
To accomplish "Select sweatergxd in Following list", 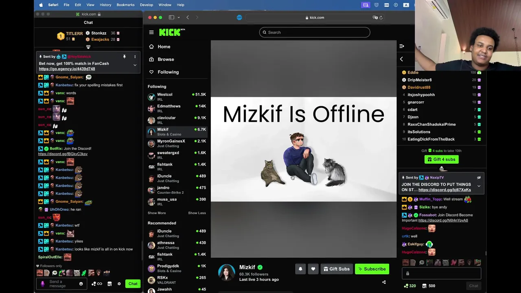I will (x=177, y=155).
